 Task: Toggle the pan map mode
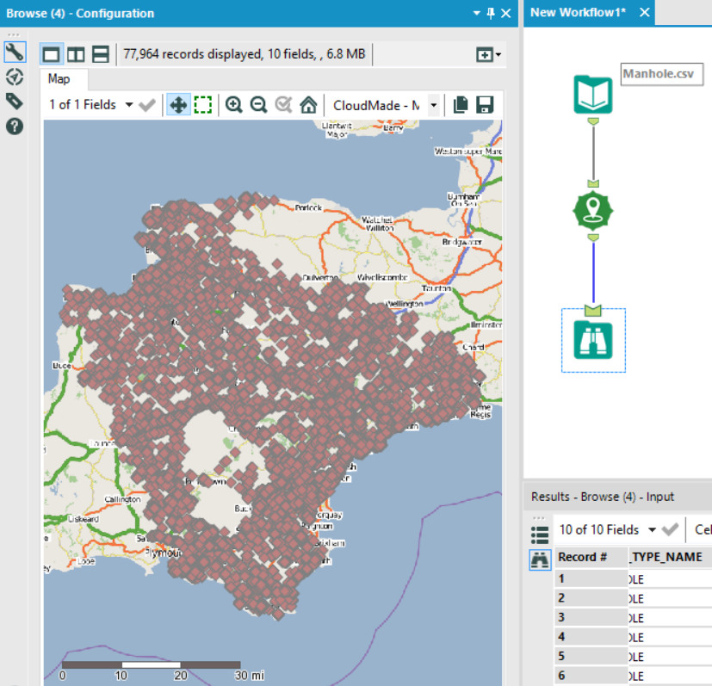click(178, 105)
